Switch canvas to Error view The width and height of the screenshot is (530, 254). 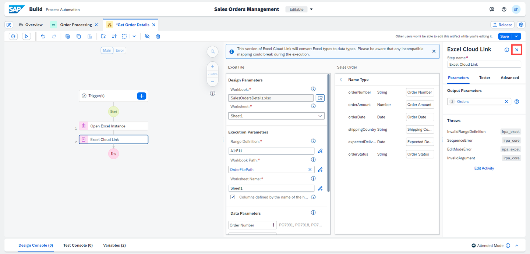[120, 50]
